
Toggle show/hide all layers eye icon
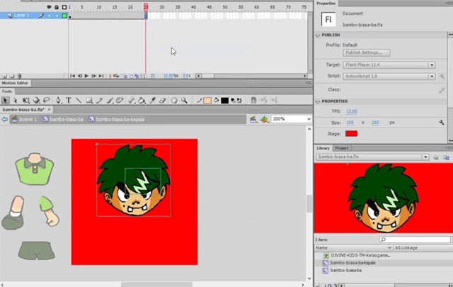pos(49,7)
